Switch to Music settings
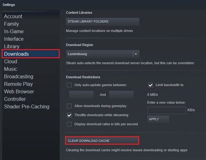Viewport: 206px width, 160px height. click(x=10, y=69)
